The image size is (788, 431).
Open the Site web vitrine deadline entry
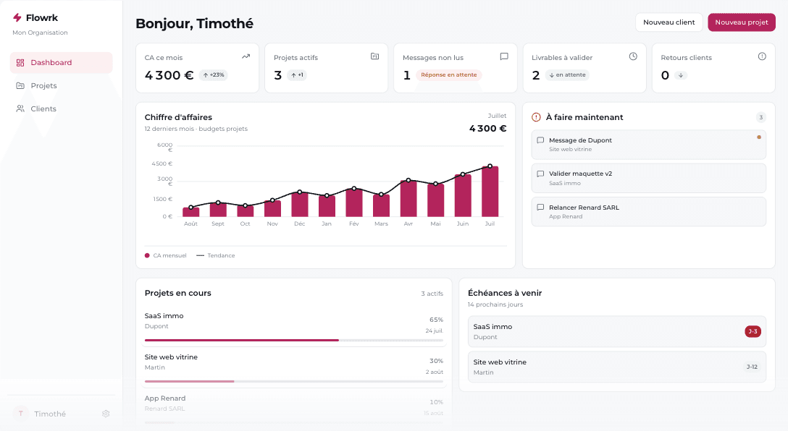click(x=616, y=367)
